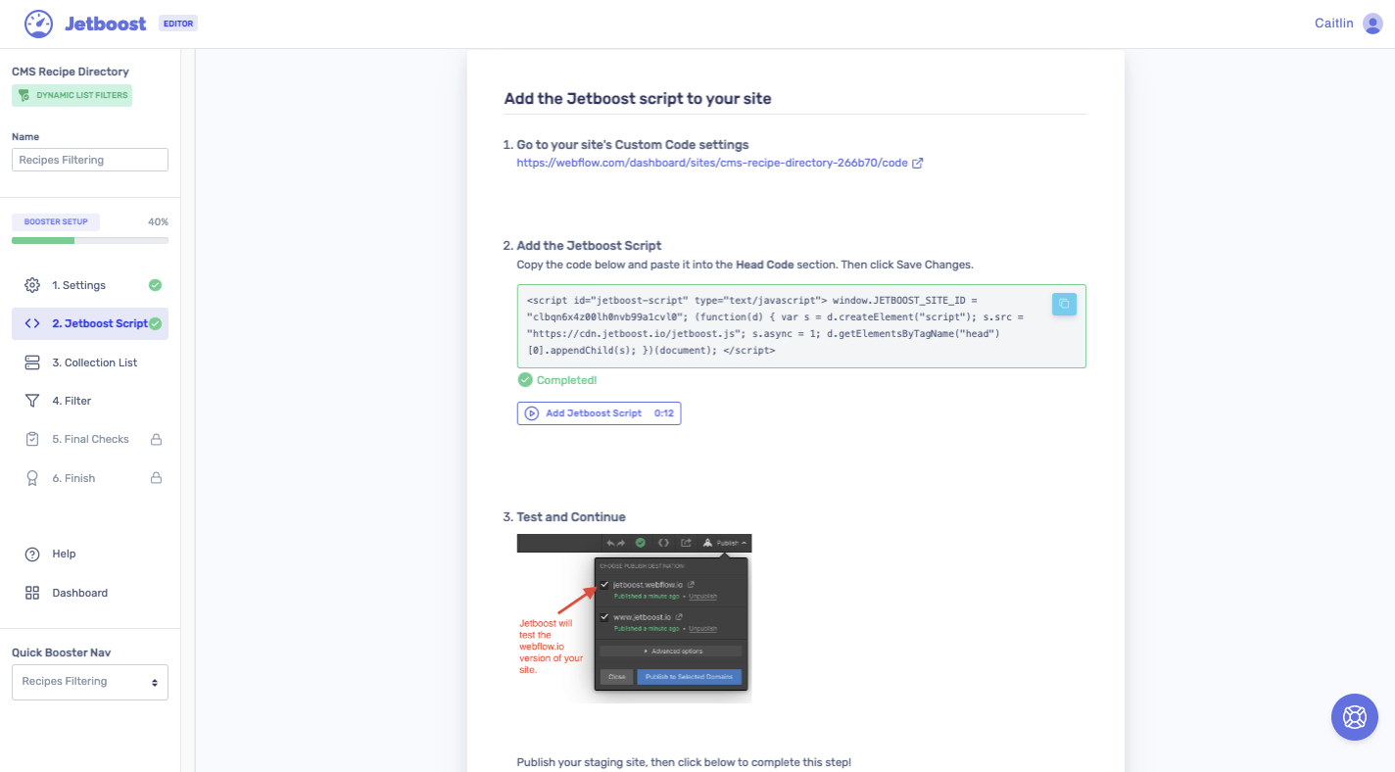The width and height of the screenshot is (1395, 772).
Task: Click the Jetboost speedometer logo icon
Action: (x=38, y=23)
